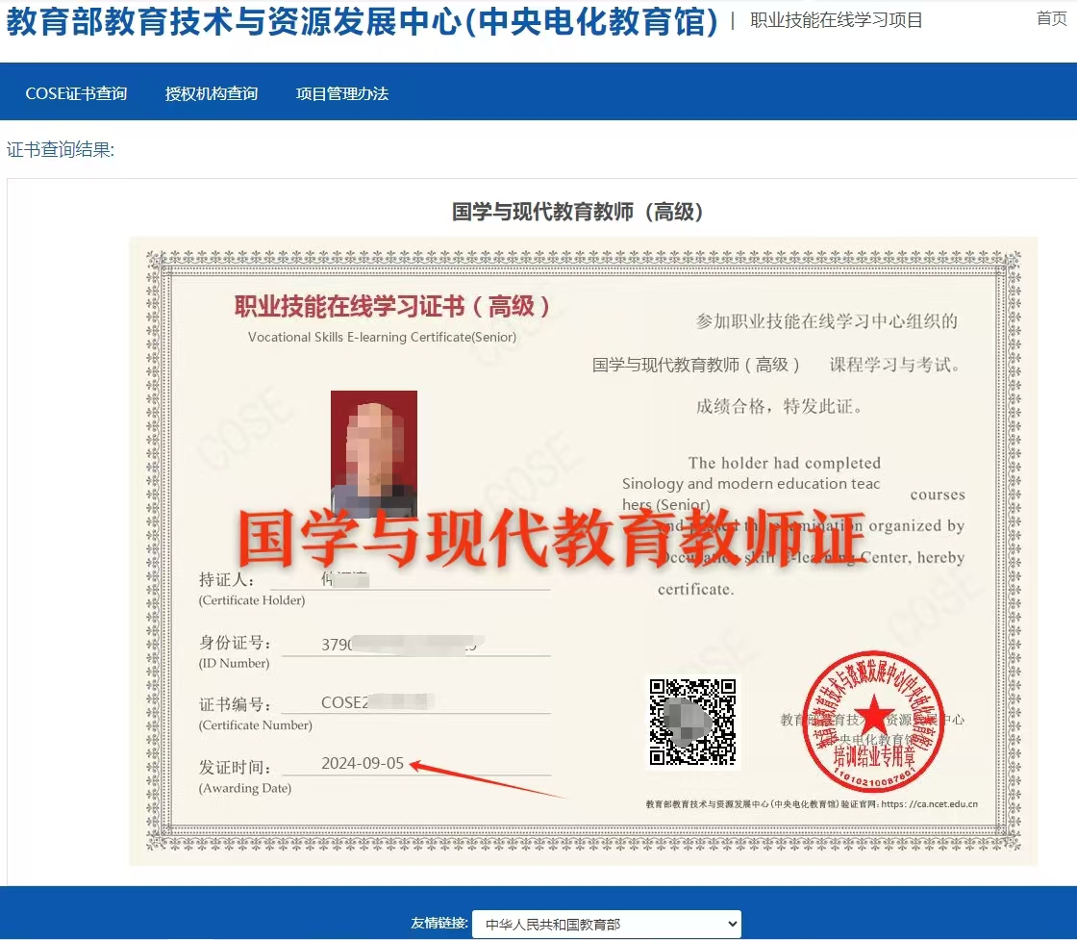Click the 职业技能在线学习项目 header text
This screenshot has width=1077, height=940.
(x=836, y=20)
